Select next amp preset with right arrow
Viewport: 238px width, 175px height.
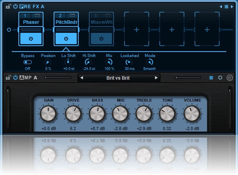[x=156, y=78]
